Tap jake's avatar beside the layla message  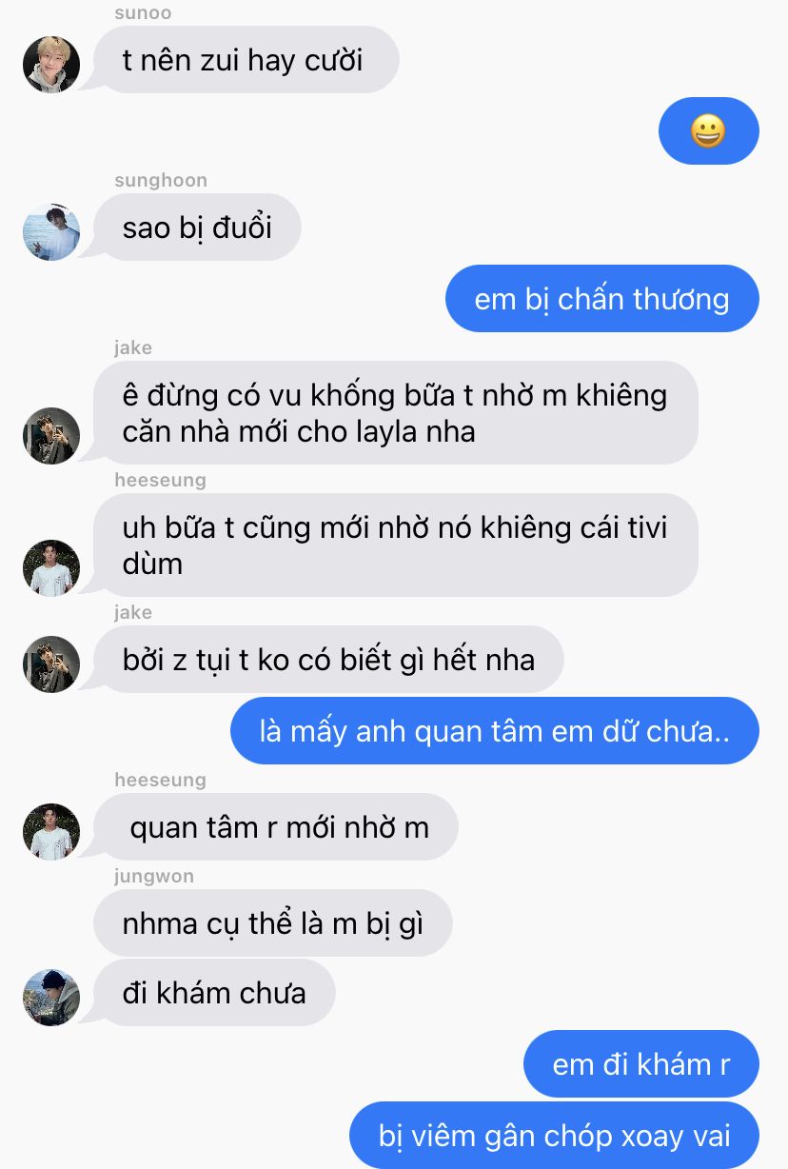click(x=51, y=436)
